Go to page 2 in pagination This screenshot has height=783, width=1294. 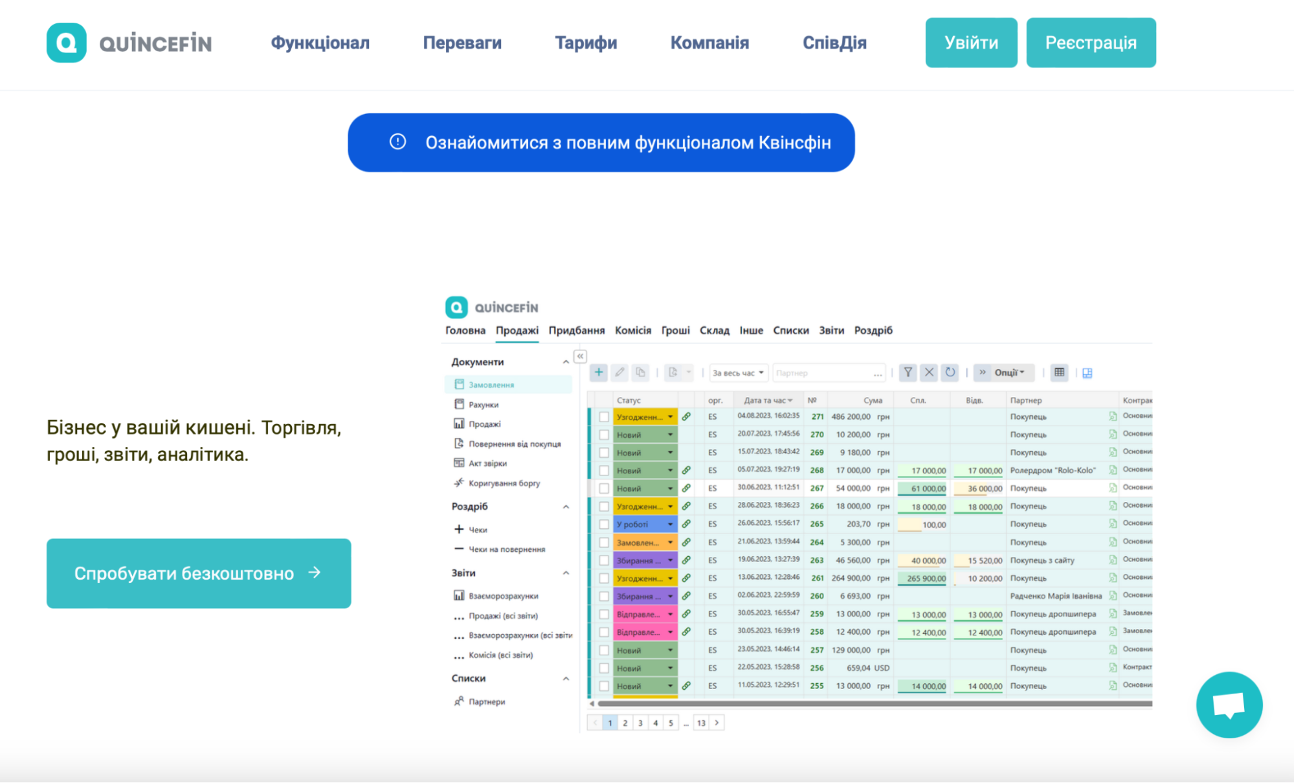[625, 723]
